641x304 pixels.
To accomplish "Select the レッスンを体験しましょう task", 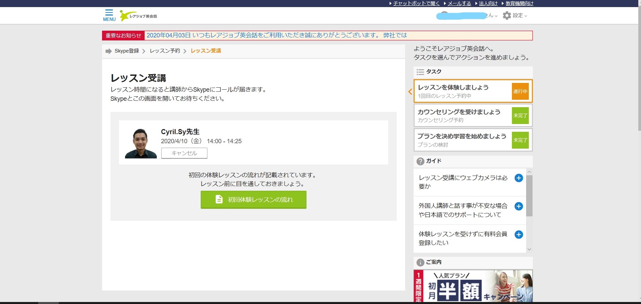I will point(463,91).
